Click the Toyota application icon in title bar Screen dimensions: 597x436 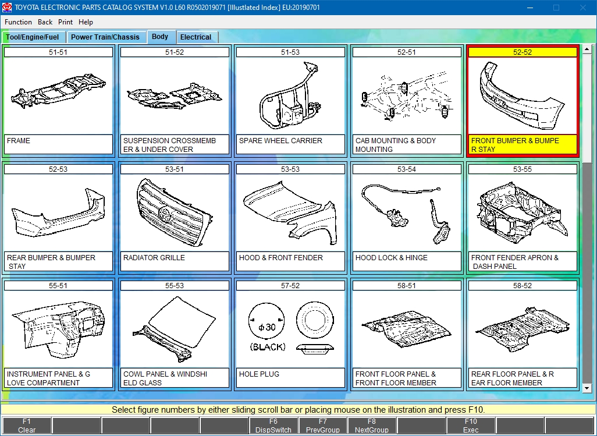[7, 7]
